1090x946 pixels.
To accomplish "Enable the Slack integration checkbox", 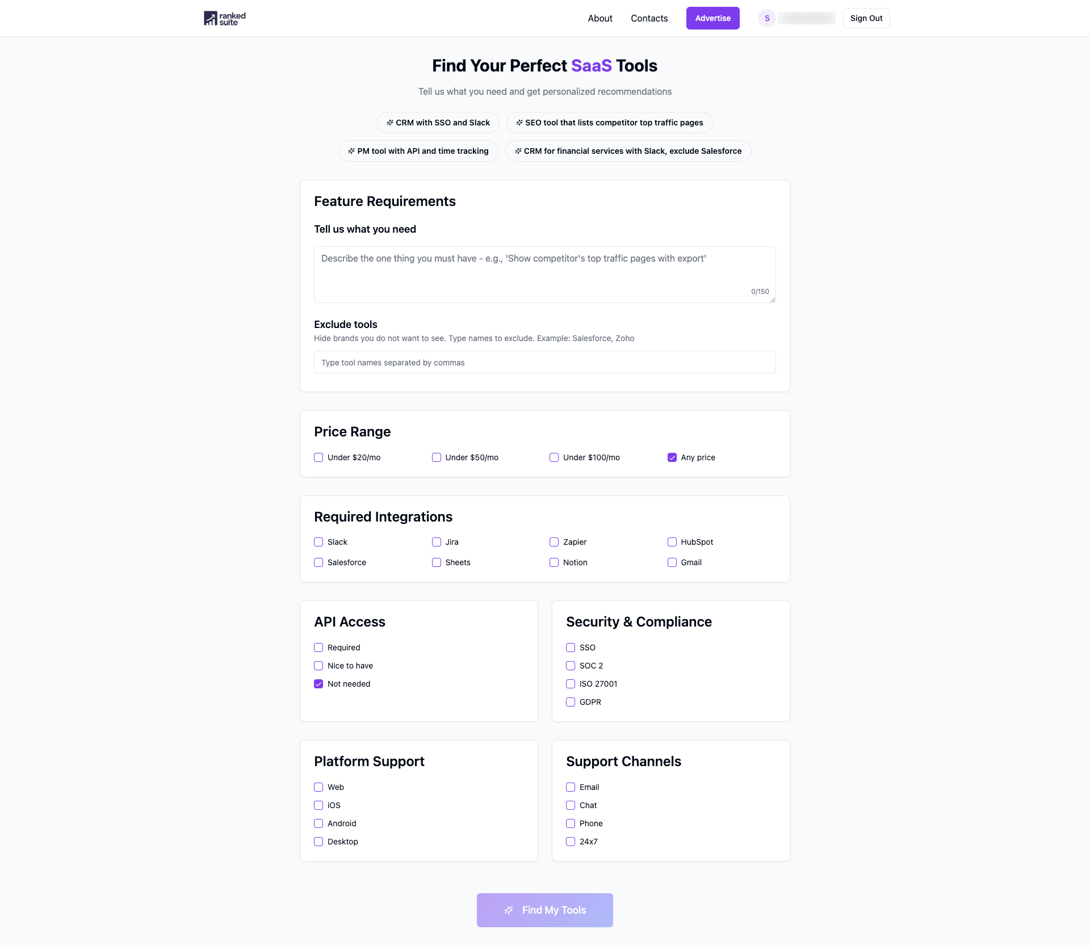I will [x=318, y=542].
